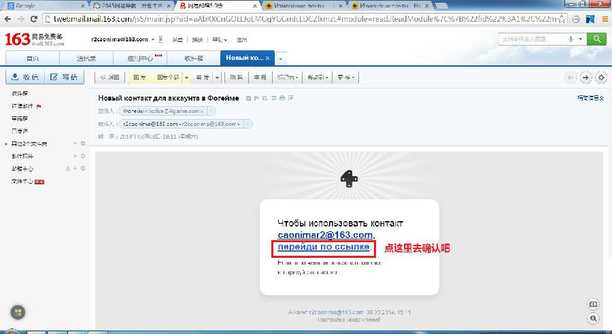
Task: Open the account dropdown next to r2caonima@163.com
Action: 153,39
